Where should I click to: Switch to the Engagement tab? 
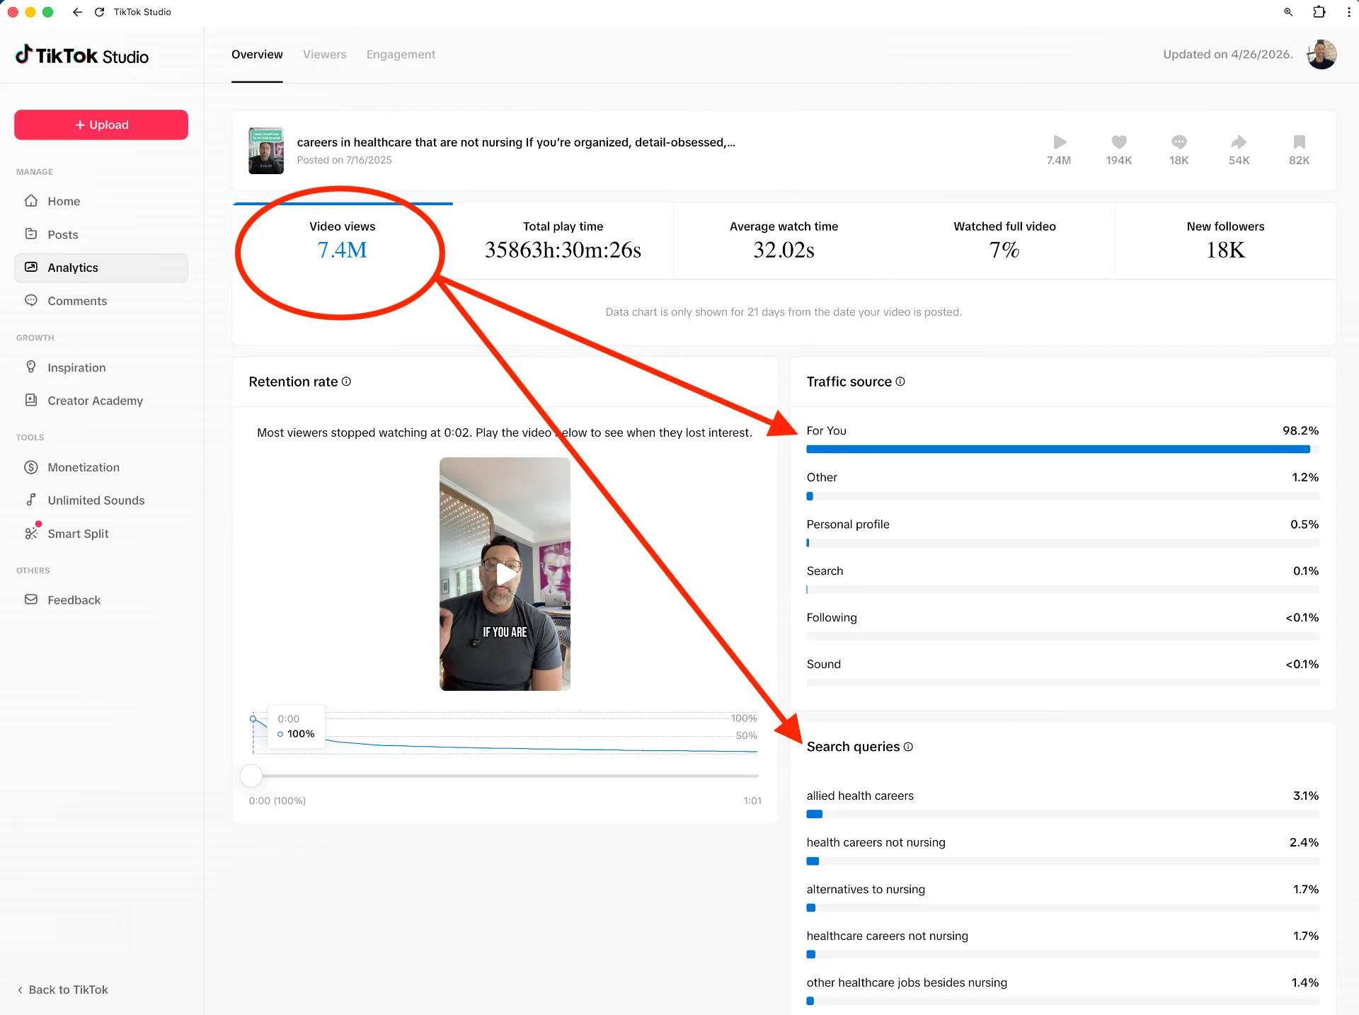click(x=401, y=55)
